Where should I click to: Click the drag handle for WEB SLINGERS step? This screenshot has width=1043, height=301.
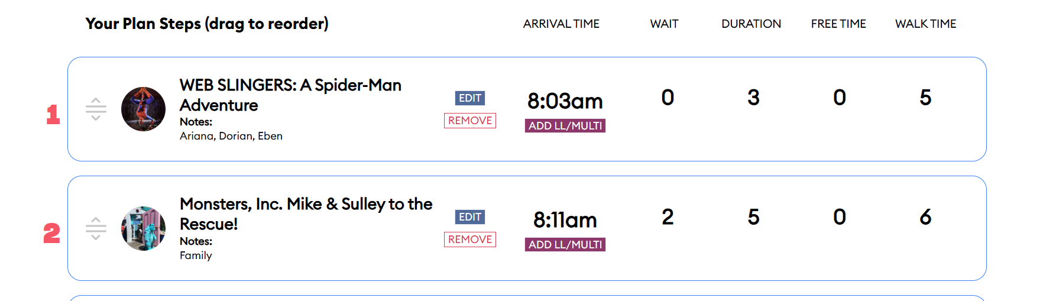tap(96, 109)
